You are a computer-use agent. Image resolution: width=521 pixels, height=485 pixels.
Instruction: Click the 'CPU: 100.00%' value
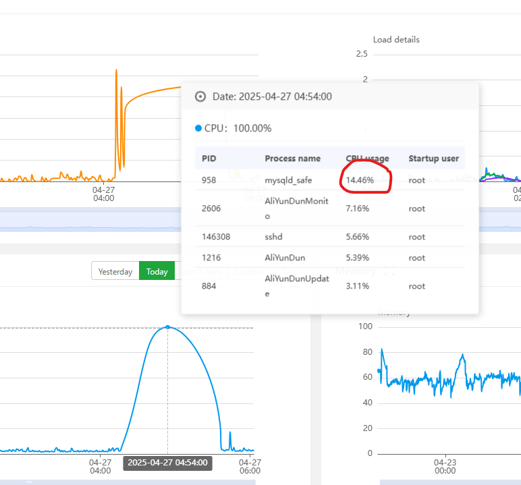tap(252, 128)
